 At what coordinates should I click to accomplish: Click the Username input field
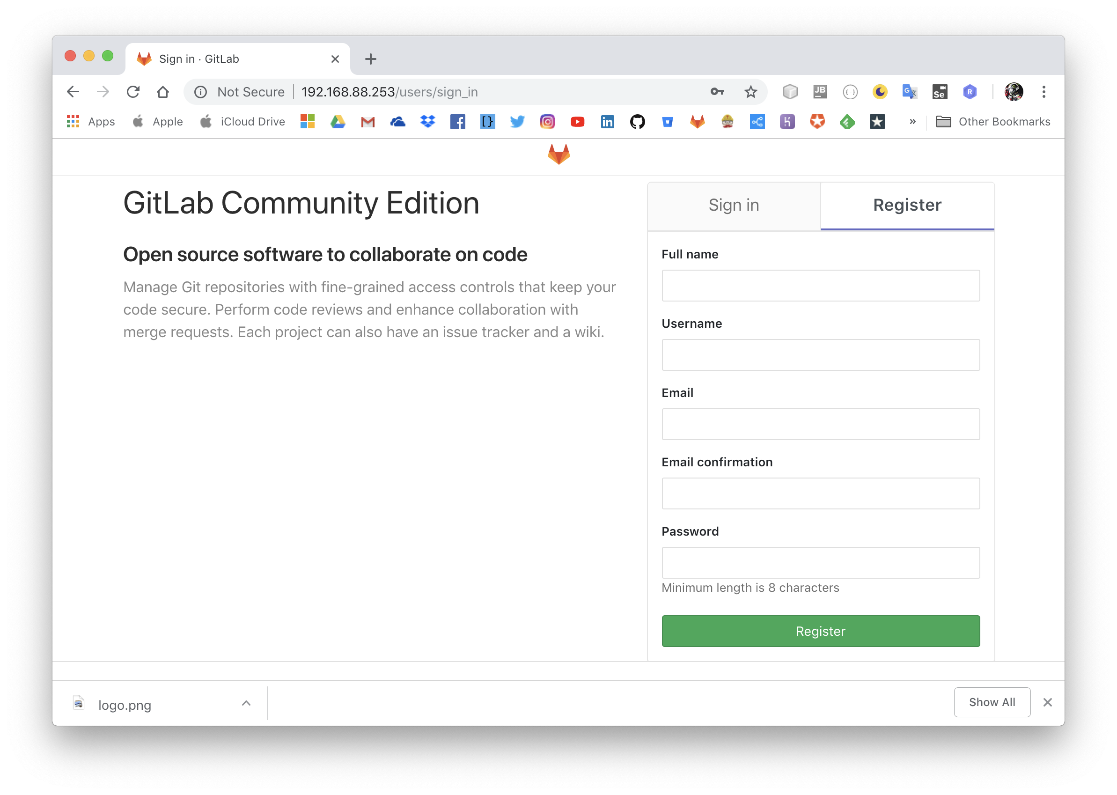click(820, 355)
